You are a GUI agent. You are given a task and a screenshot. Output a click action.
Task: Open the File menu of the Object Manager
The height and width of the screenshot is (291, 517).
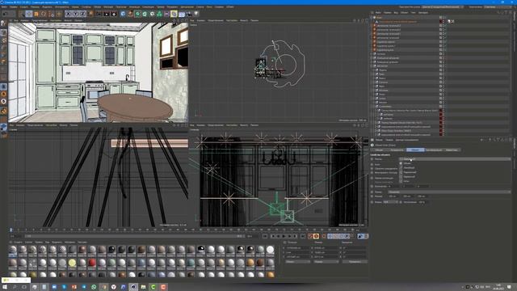click(x=378, y=13)
